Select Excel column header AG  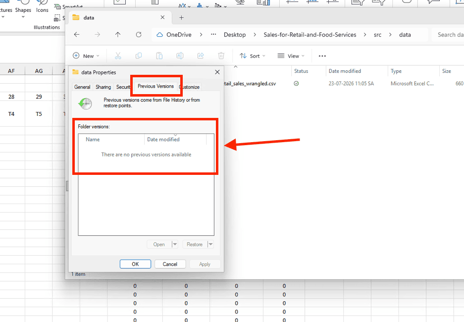pyautogui.click(x=39, y=71)
